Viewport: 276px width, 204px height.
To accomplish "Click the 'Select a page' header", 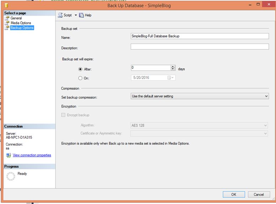I will (29, 13).
